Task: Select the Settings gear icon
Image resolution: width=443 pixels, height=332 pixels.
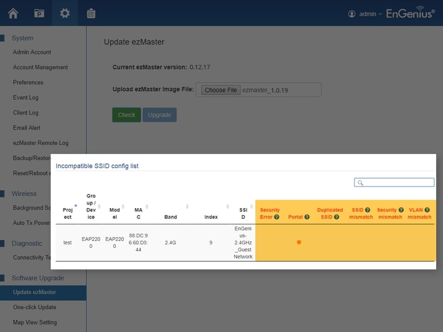Action: pyautogui.click(x=65, y=13)
